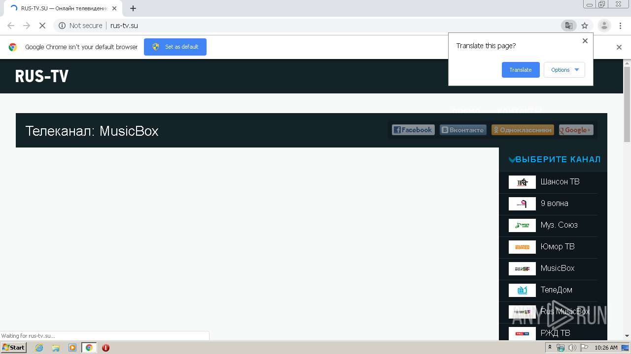Open the Chrome three-dot menu
631x354 pixels.
coord(620,26)
